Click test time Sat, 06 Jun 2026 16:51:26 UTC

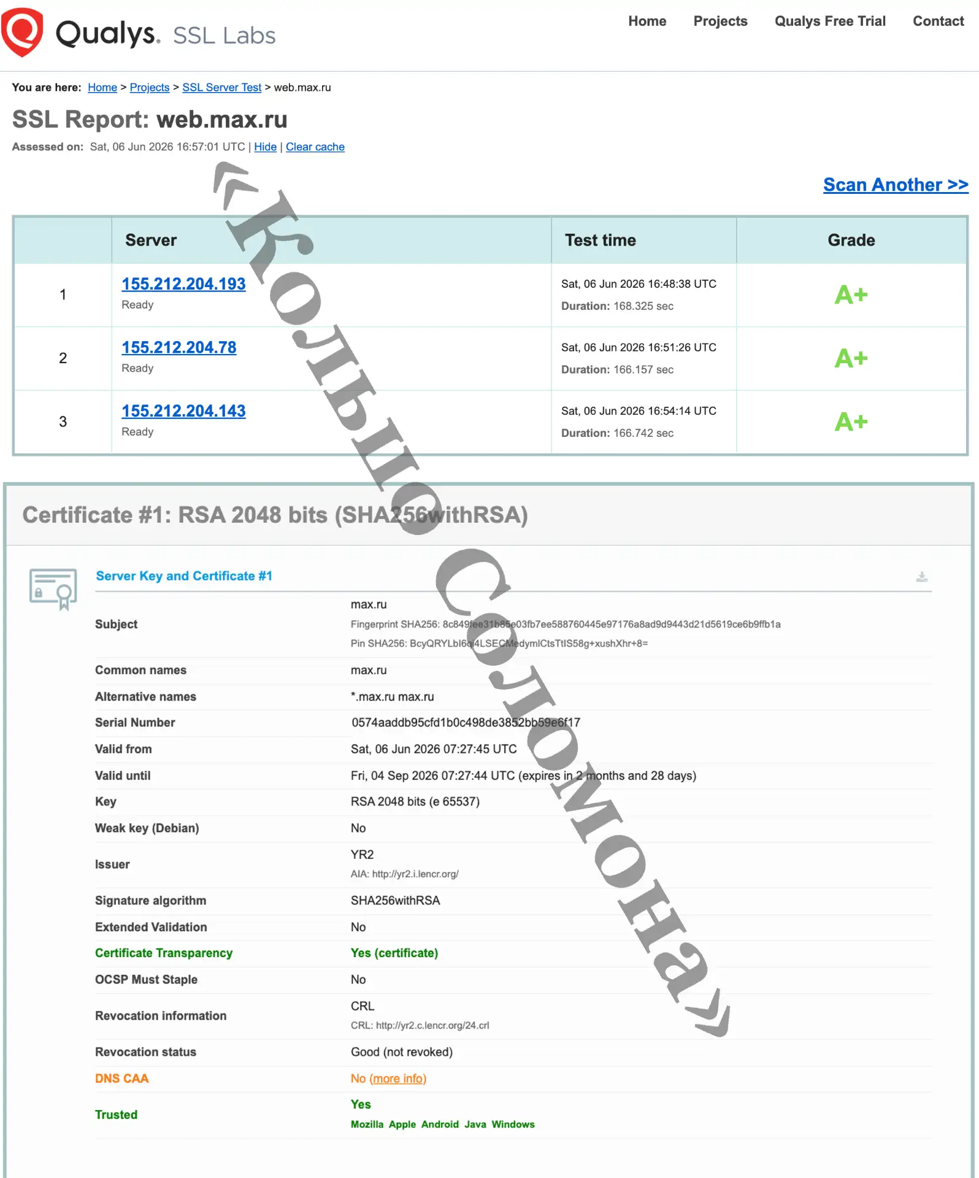coord(639,347)
